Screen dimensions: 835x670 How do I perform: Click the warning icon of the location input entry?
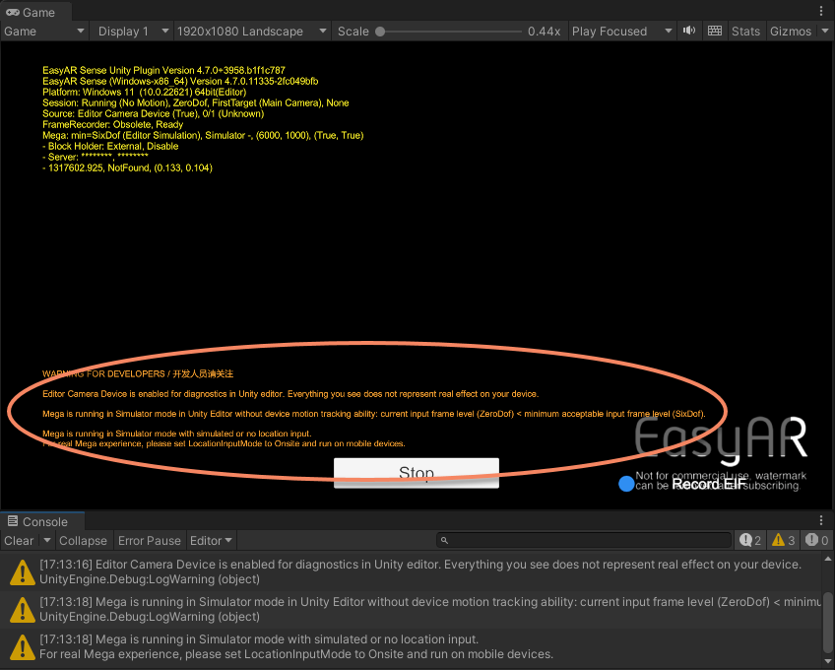(x=23, y=646)
